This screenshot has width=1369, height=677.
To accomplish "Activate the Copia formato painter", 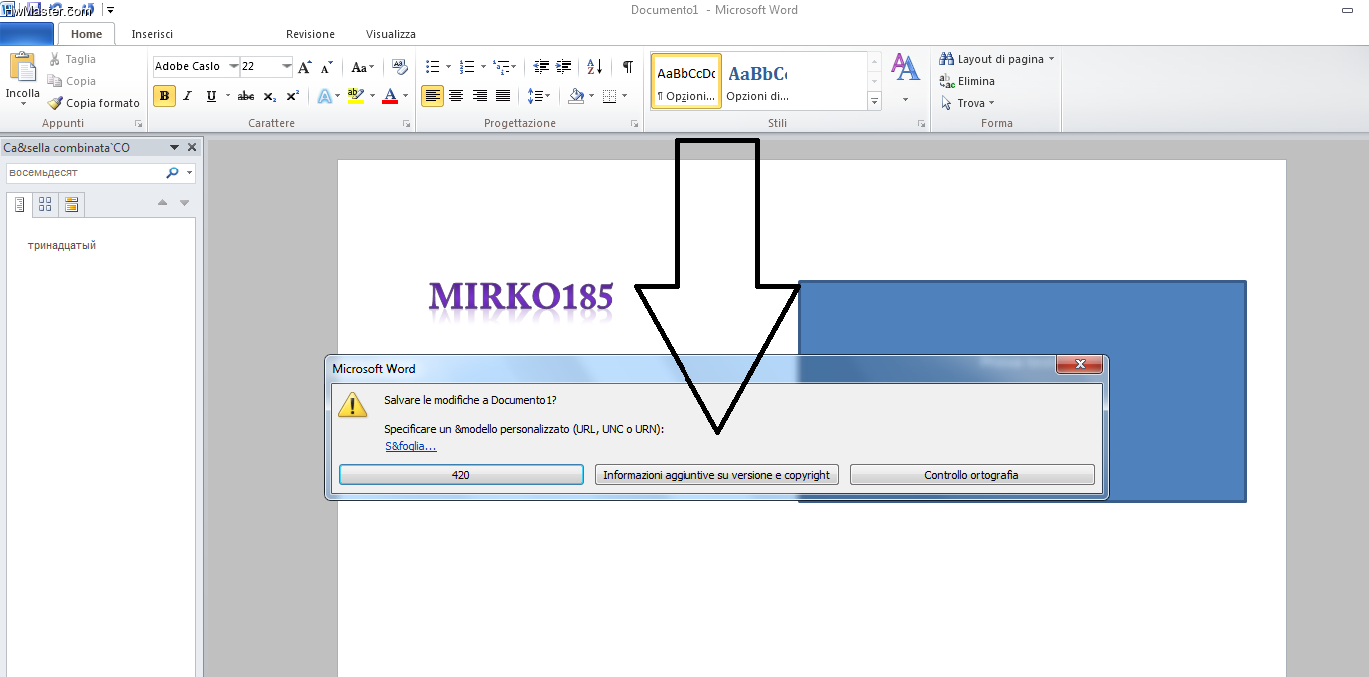I will [x=94, y=103].
